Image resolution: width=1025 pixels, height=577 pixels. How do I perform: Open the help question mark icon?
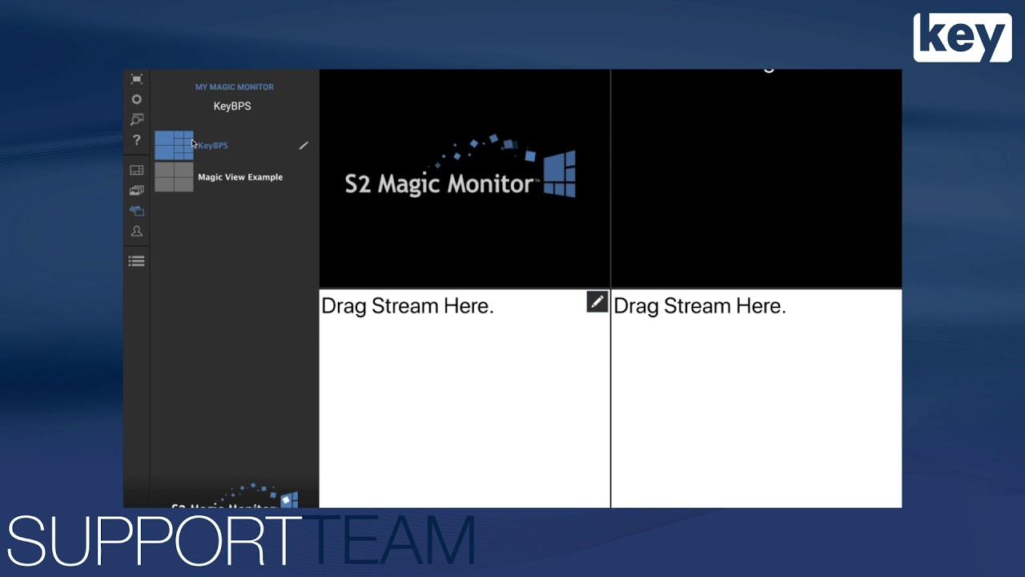pyautogui.click(x=137, y=140)
